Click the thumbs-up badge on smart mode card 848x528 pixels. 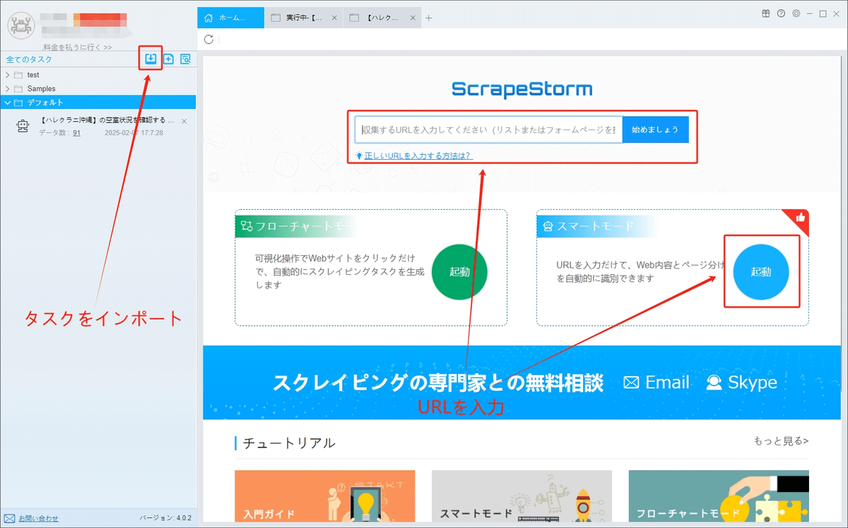click(800, 218)
